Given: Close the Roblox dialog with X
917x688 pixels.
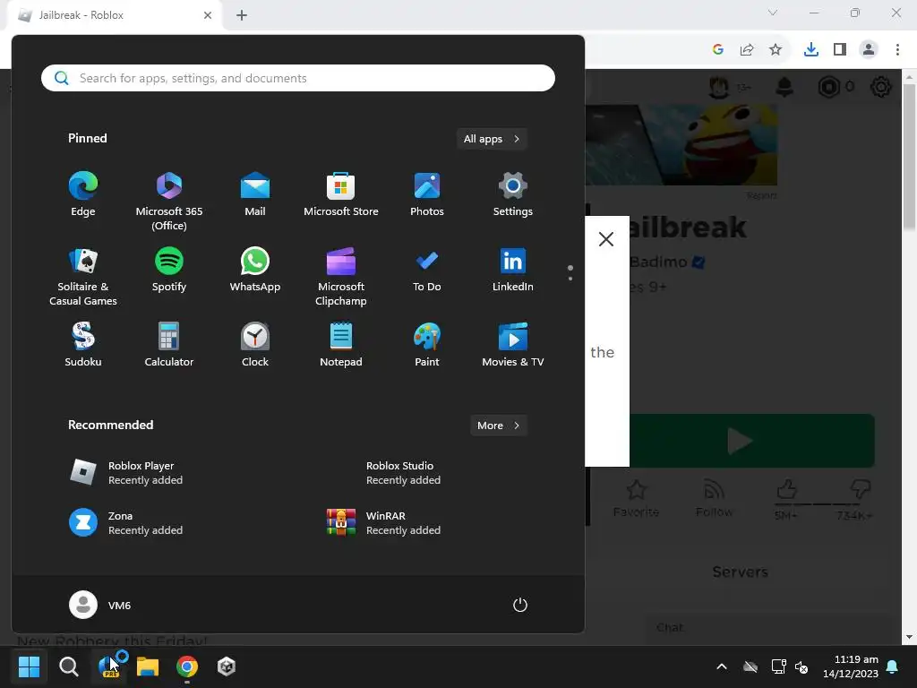Looking at the screenshot, I should pyautogui.click(x=606, y=238).
